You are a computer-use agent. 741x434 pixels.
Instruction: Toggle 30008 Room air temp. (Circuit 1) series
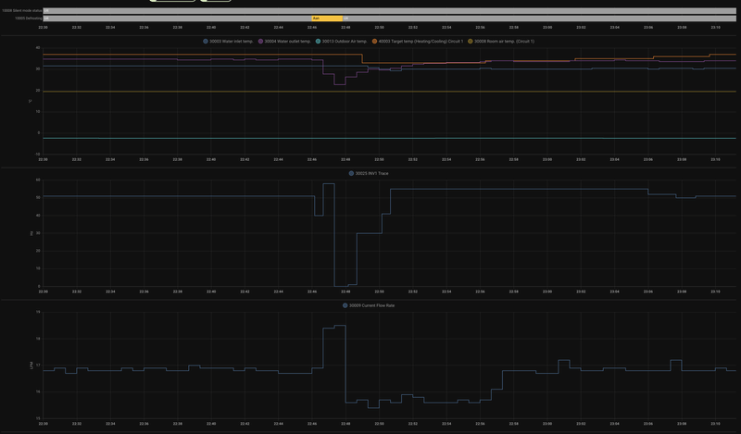click(x=501, y=41)
